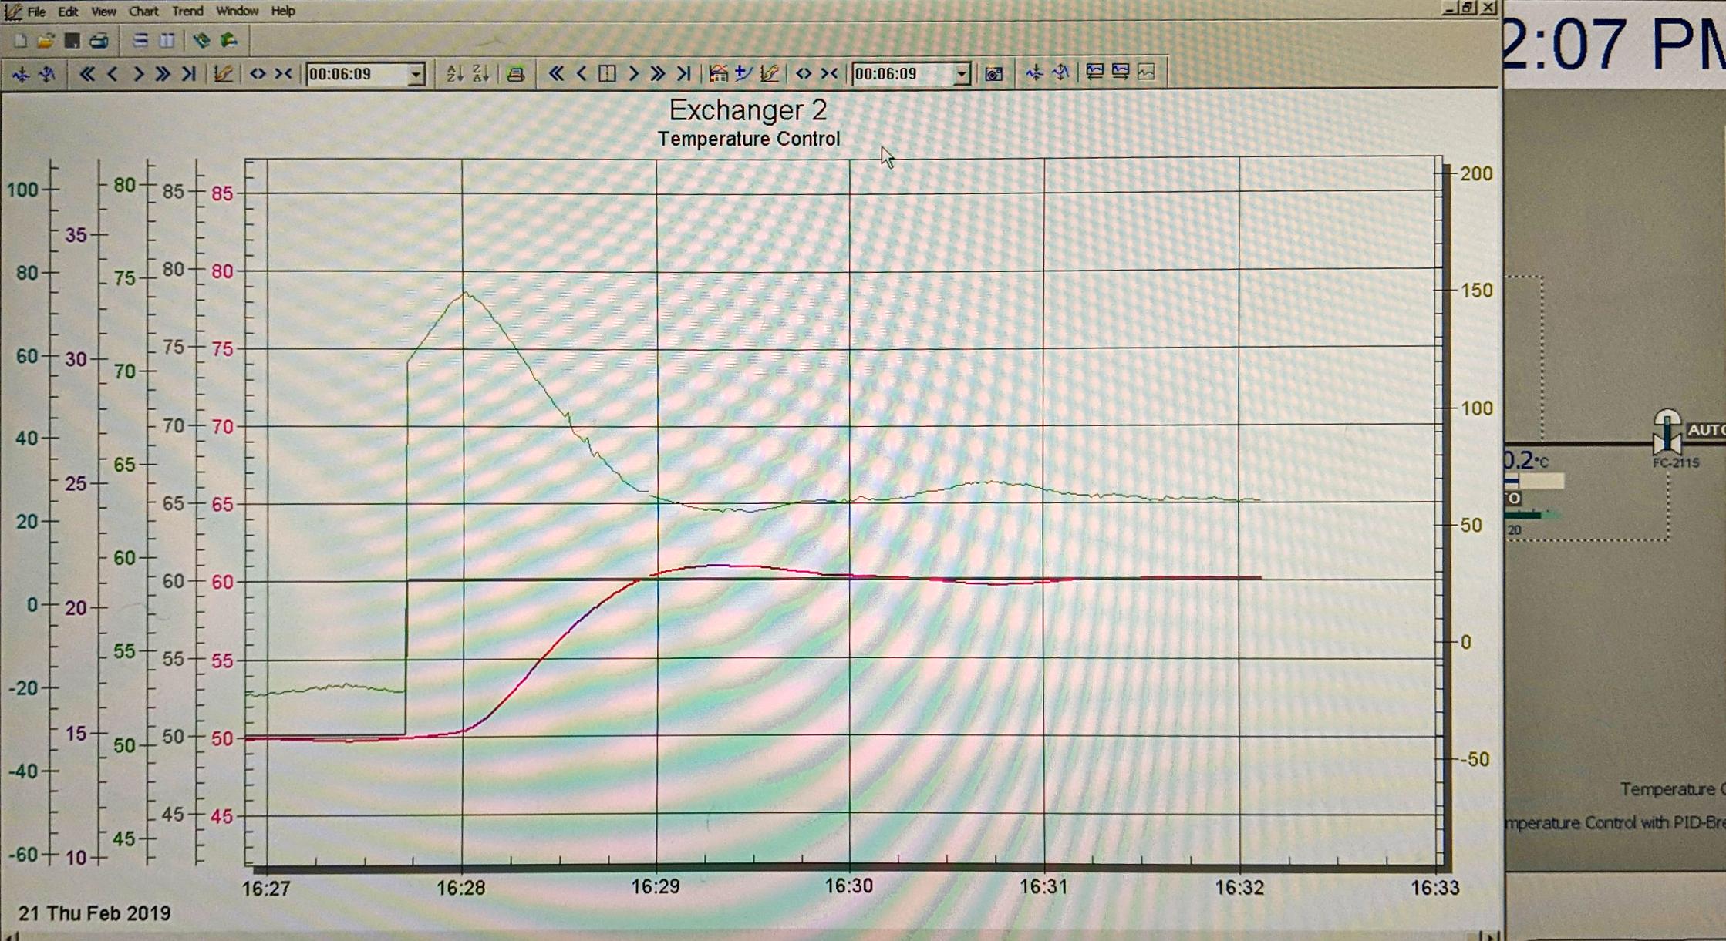Click the 0.2°C readout in background window
Screen dimensions: 1726x941
[1526, 461]
